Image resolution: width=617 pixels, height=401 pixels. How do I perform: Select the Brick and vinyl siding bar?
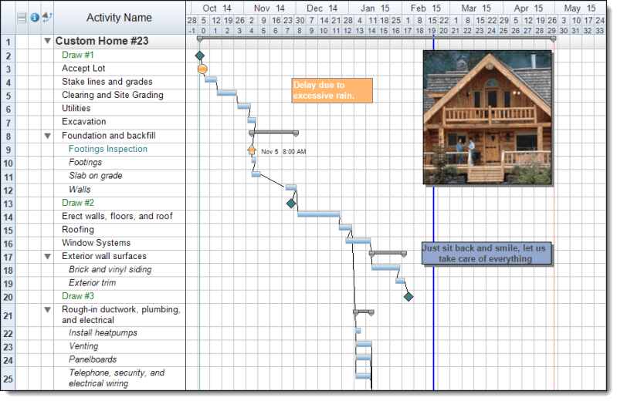pyautogui.click(x=385, y=268)
